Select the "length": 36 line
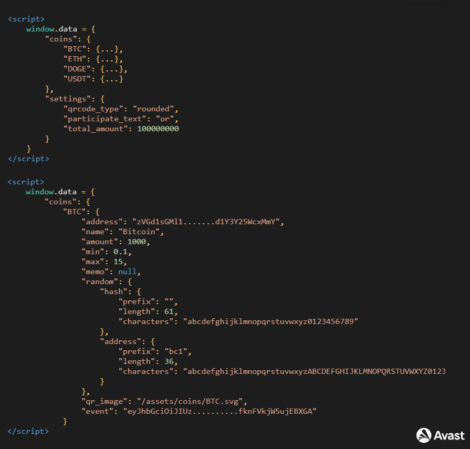This screenshot has width=470, height=449. [x=148, y=361]
